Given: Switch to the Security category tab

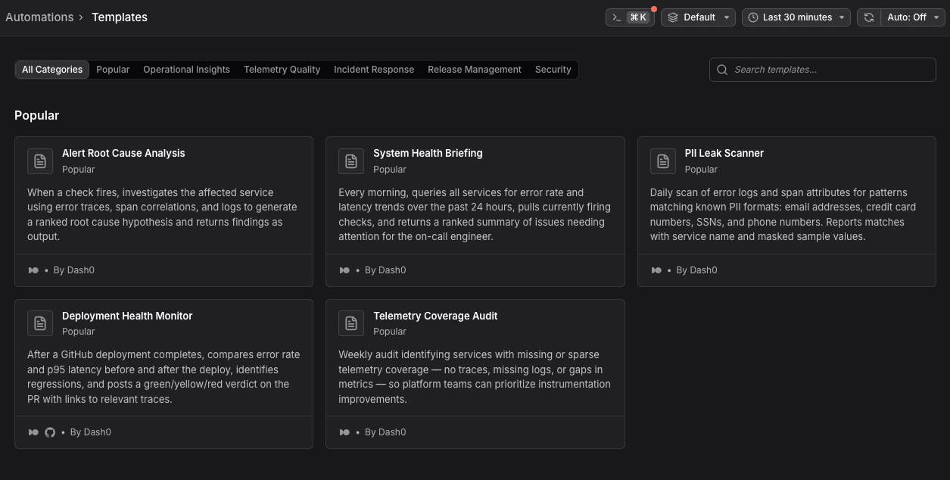Looking at the screenshot, I should pyautogui.click(x=553, y=70).
